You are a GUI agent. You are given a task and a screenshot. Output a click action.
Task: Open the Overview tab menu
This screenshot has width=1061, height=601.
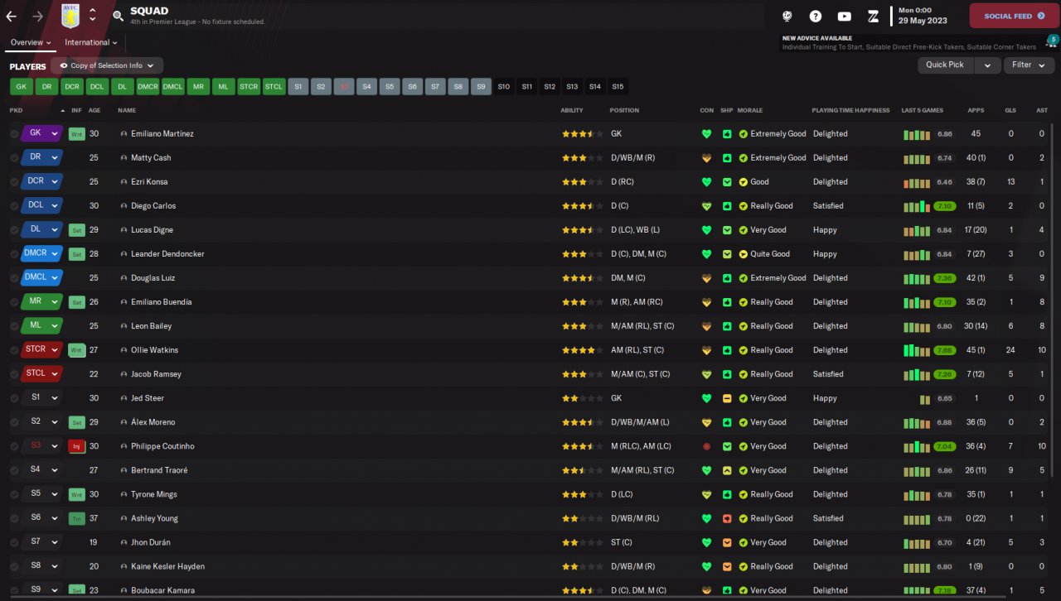coord(31,42)
